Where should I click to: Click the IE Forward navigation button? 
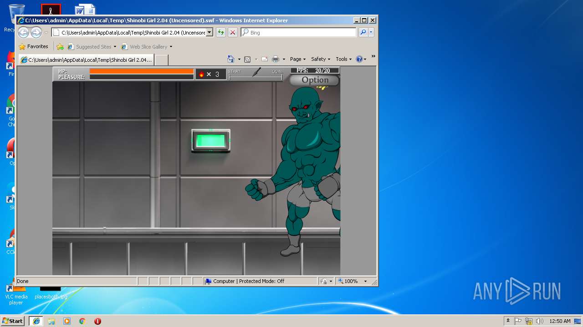tap(36, 32)
